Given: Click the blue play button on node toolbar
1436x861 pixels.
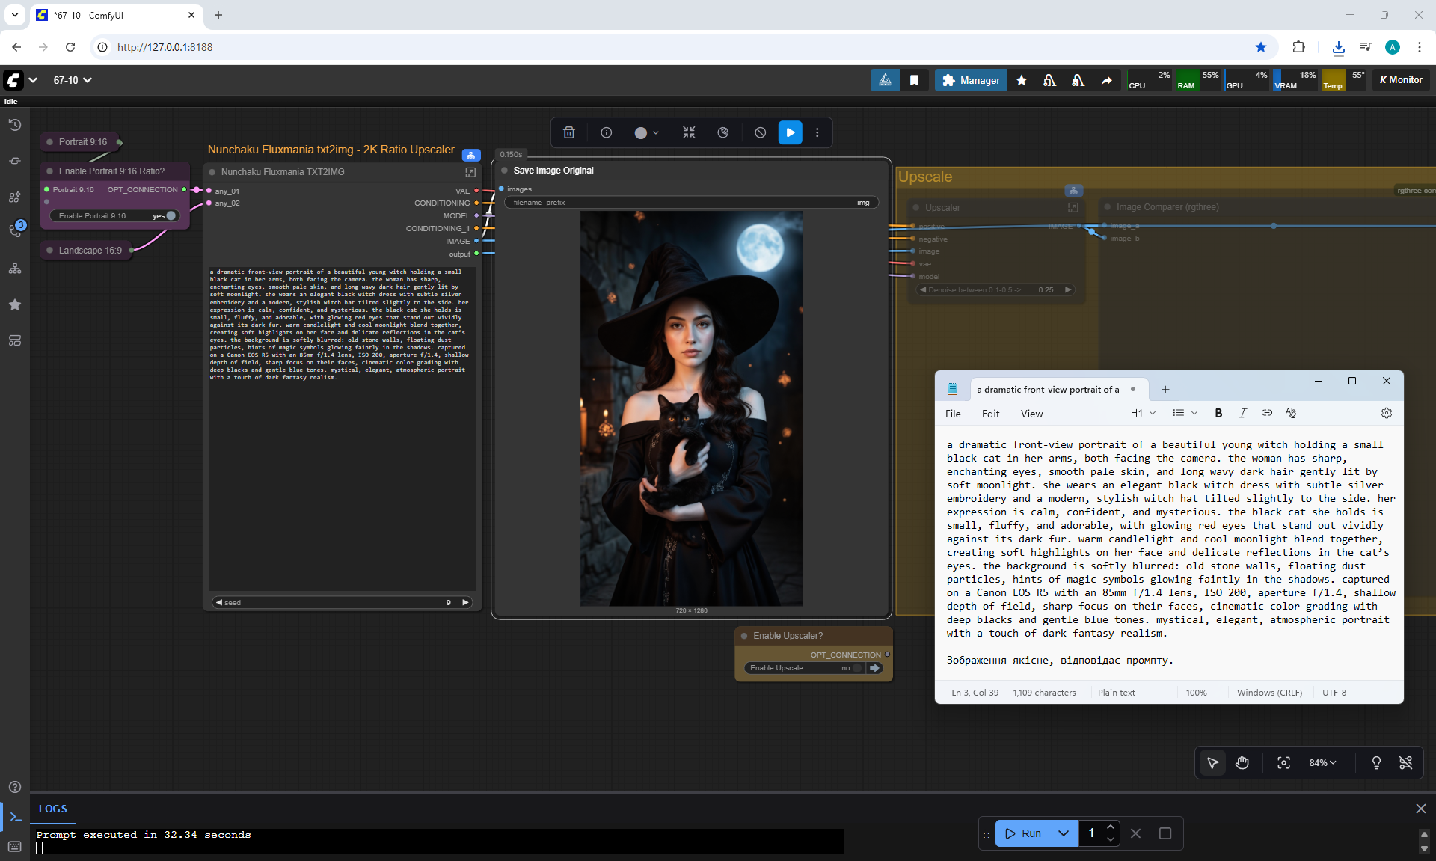Looking at the screenshot, I should coord(790,132).
